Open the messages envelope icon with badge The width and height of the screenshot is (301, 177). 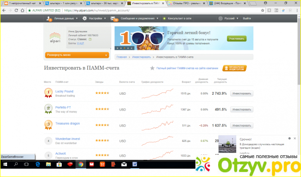pyautogui.click(x=114, y=18)
